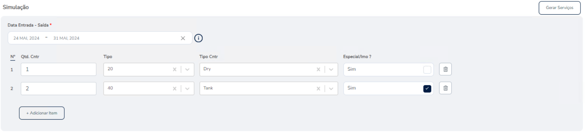Click Gerar Serviços button
This screenshot has height=134, width=585.
(559, 8)
